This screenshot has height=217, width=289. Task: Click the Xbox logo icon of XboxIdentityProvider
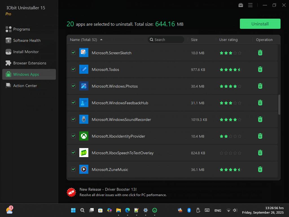(84, 136)
